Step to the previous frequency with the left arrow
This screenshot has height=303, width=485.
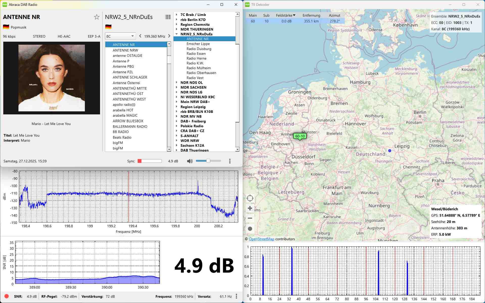140,36
